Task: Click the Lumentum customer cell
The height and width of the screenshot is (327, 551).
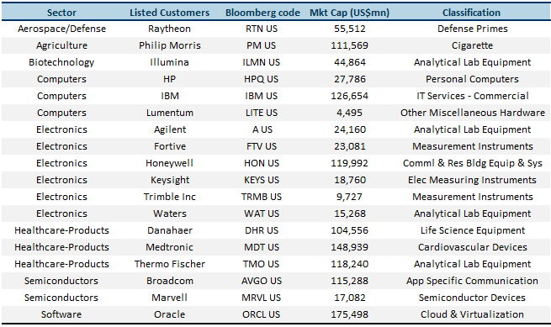Action: (x=170, y=113)
